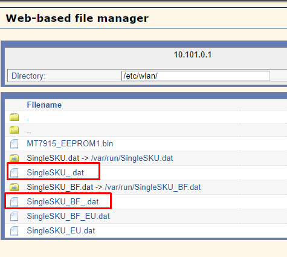Click the current directory folder icon

[x=14, y=117]
